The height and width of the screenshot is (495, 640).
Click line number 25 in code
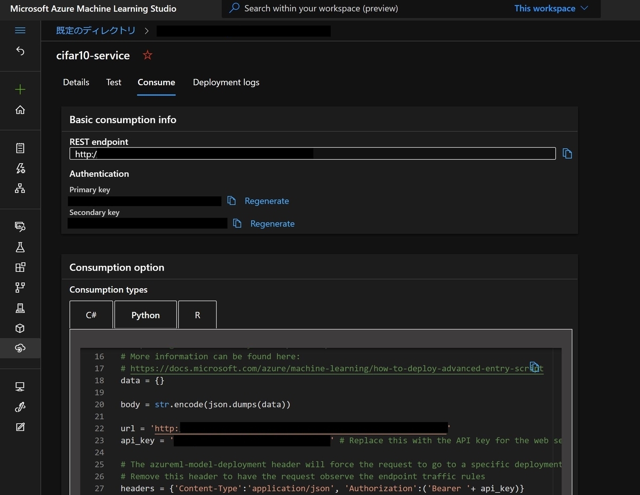[99, 465]
